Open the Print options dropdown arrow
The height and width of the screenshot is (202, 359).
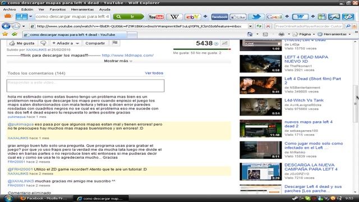coord(289,34)
